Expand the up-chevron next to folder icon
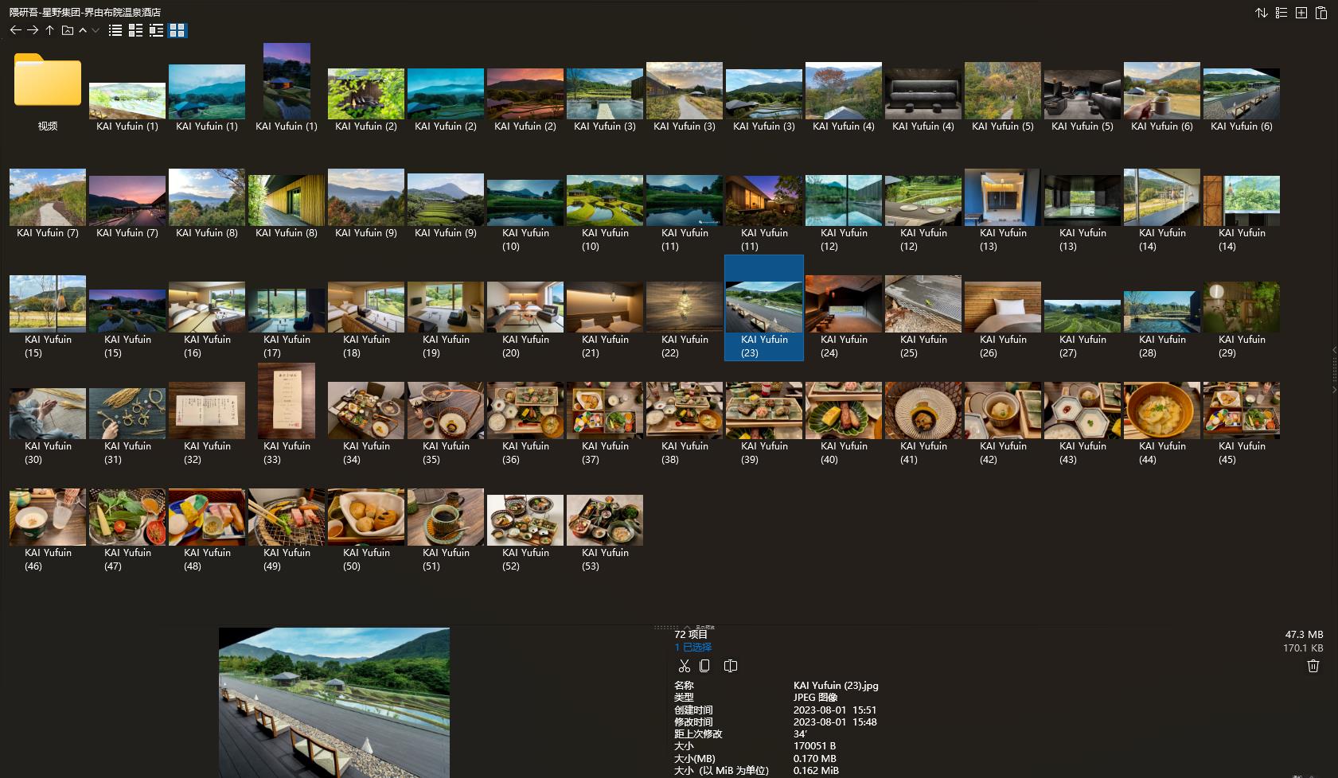1338x778 pixels. [83, 30]
